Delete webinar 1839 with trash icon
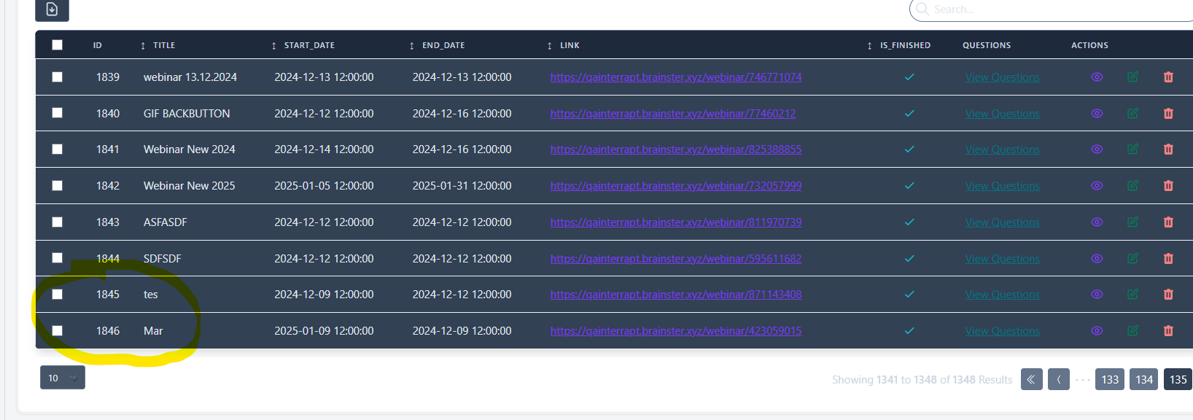The height and width of the screenshot is (420, 1193). tap(1168, 77)
